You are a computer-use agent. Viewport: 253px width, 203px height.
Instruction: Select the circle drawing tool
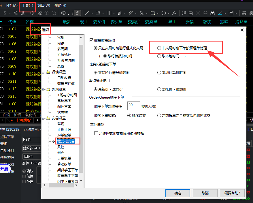tap(164, 13)
